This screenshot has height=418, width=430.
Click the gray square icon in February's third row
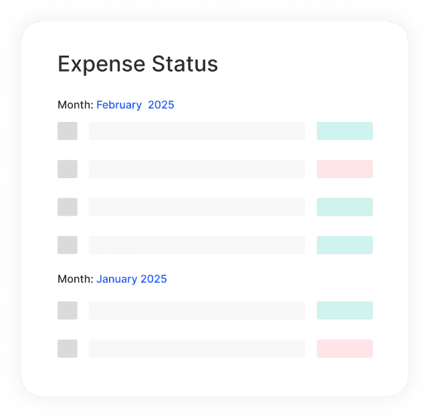point(68,207)
